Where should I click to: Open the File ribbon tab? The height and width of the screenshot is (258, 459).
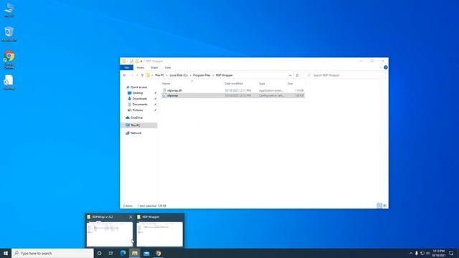coord(126,67)
